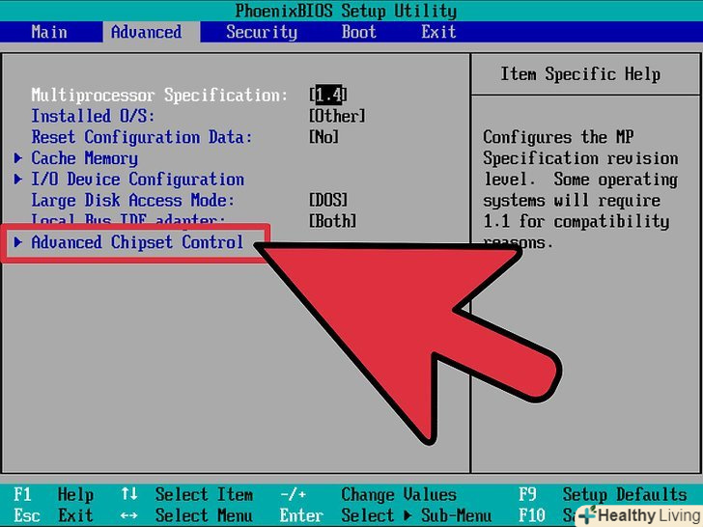Change Reset Configuration Data value No
Viewport: 703px width, 527px height.
click(323, 137)
